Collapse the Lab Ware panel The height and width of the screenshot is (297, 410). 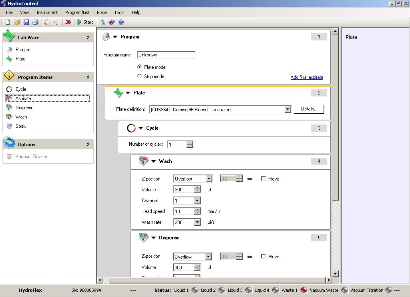88,37
